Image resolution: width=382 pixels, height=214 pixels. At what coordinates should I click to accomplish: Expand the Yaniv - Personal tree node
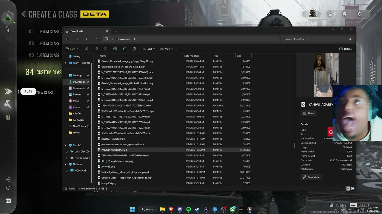tap(65, 63)
